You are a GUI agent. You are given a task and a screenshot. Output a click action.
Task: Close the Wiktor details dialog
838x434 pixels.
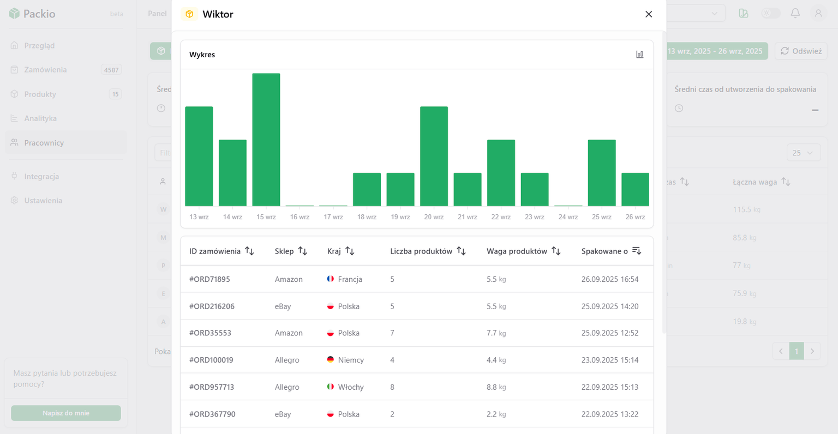point(648,14)
